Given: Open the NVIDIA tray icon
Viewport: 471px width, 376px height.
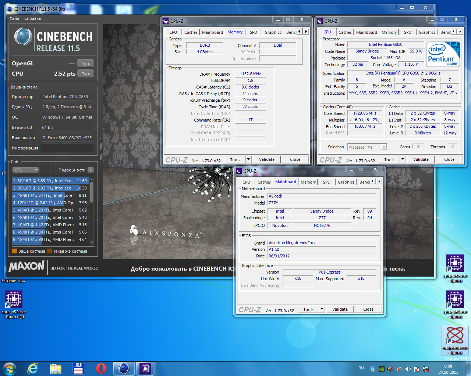Looking at the screenshot, I should click(x=382, y=369).
